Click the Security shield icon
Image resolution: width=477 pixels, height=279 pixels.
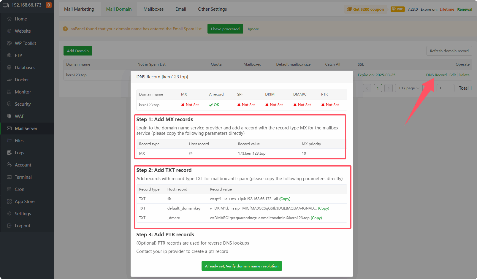[9, 104]
